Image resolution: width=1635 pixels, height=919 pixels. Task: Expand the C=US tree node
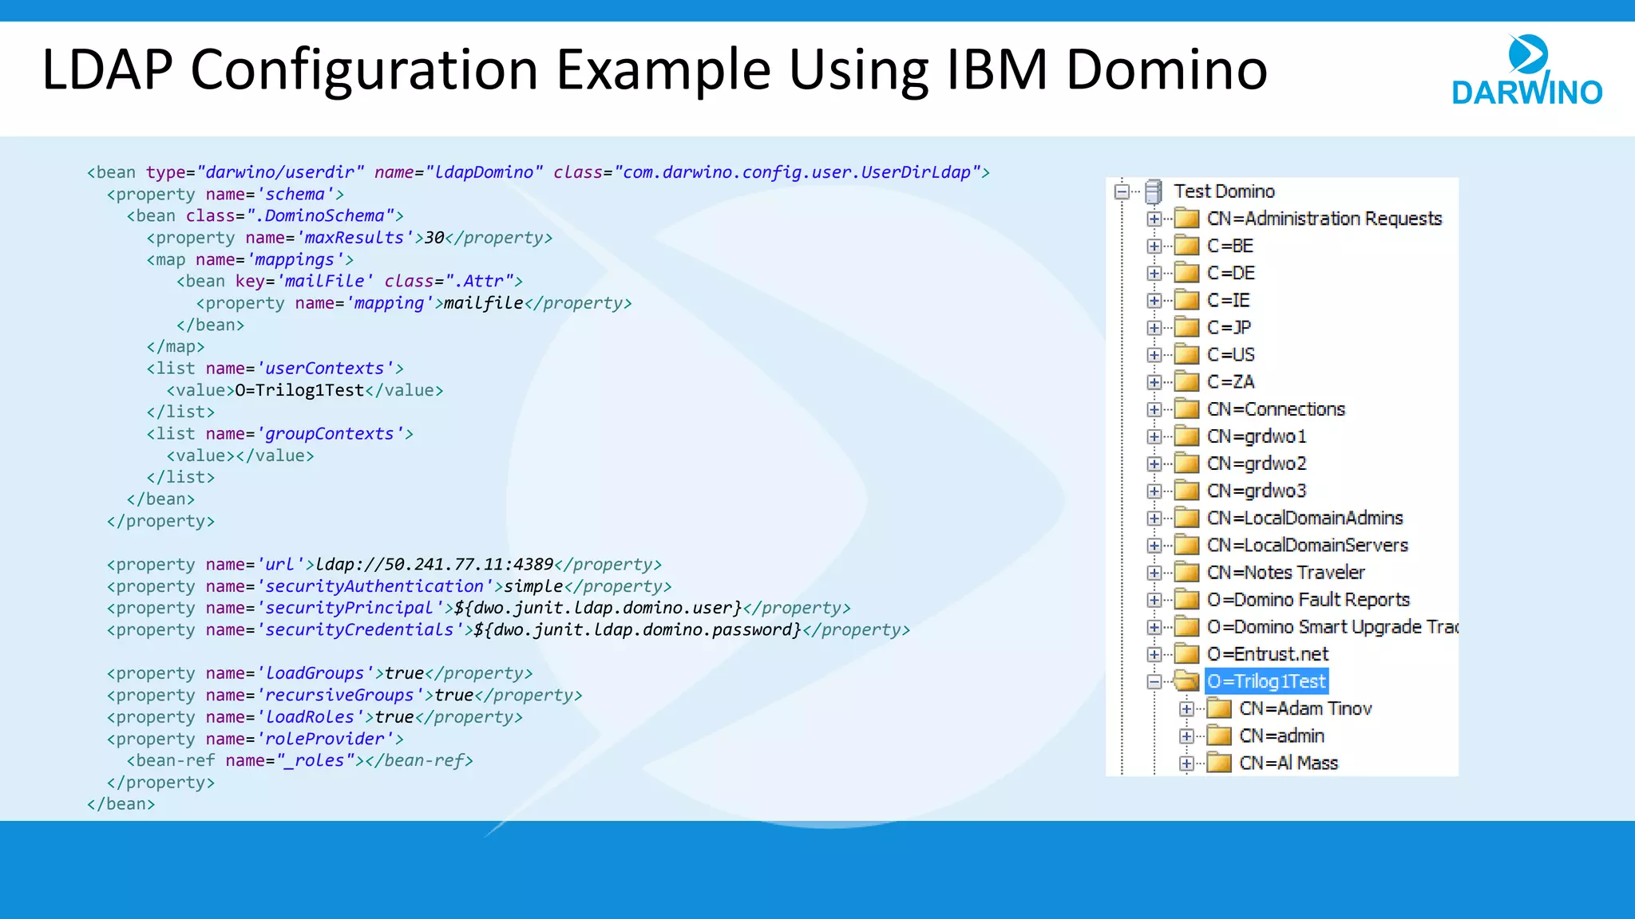[1154, 354]
